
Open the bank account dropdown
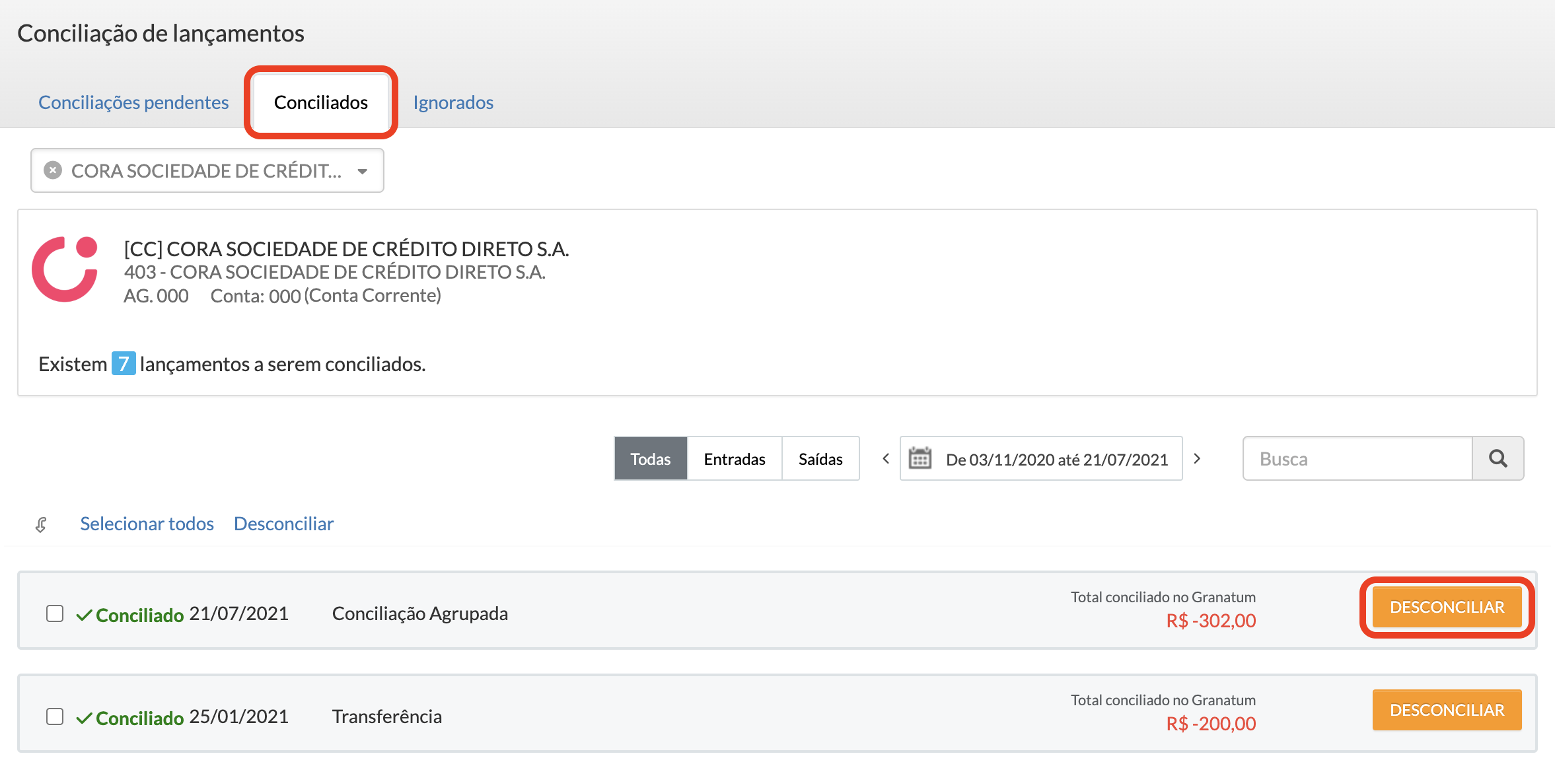362,171
